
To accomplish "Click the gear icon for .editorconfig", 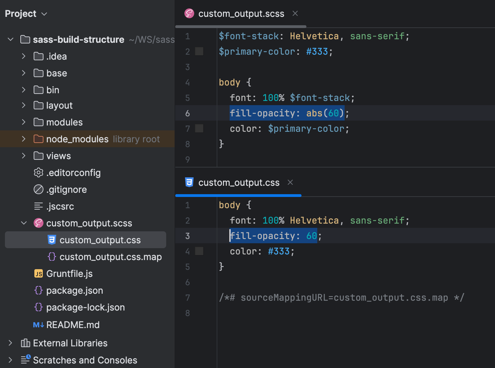I will [38, 172].
